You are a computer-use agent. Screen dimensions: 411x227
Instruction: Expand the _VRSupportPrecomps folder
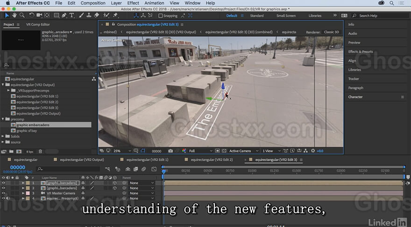[9, 90]
